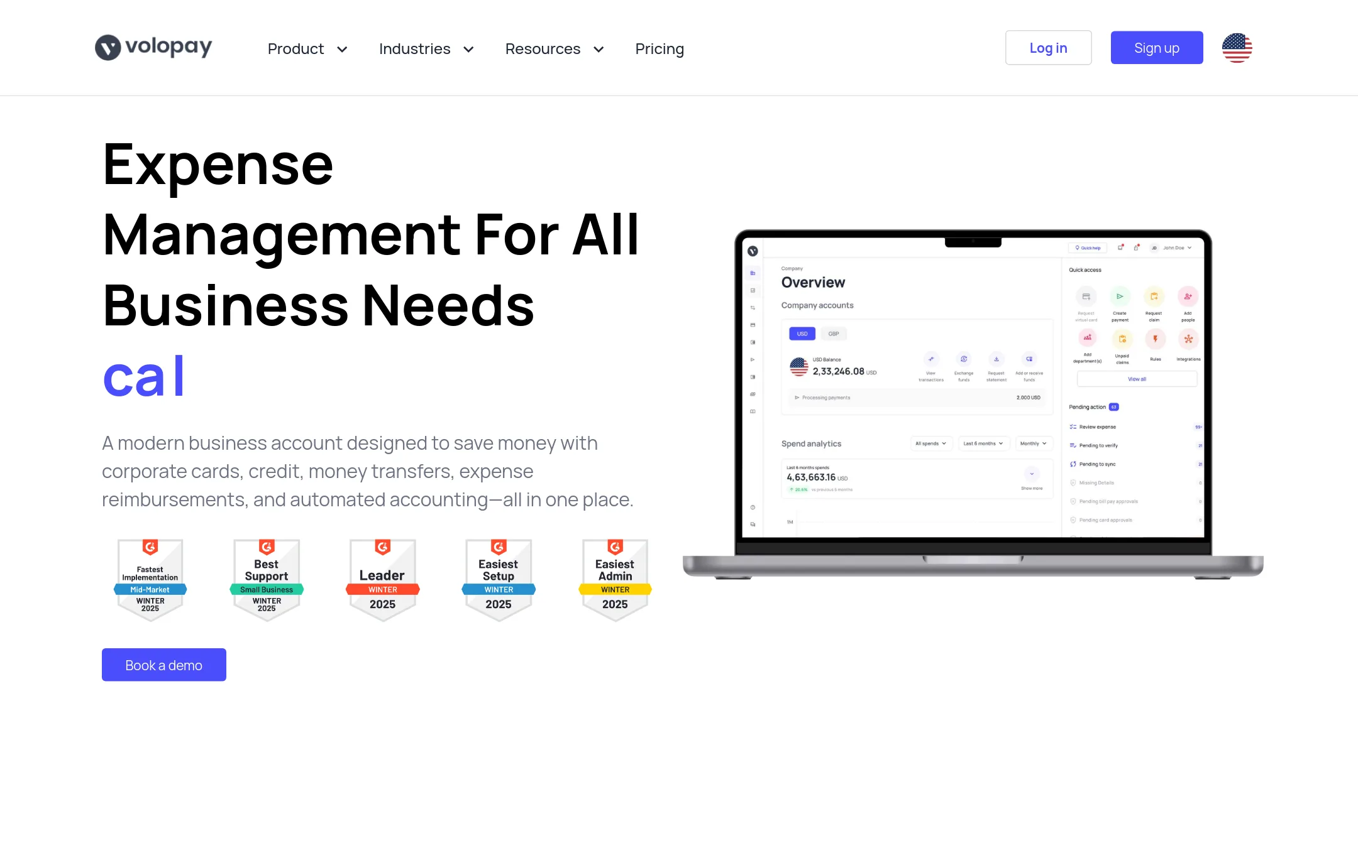
Task: Click View all under Quick access
Action: 1137,379
